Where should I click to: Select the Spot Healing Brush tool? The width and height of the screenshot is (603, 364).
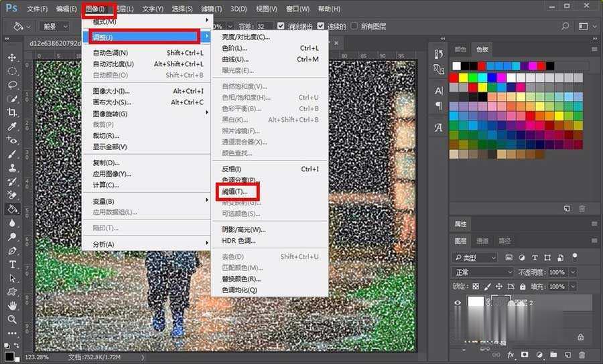tap(12, 140)
